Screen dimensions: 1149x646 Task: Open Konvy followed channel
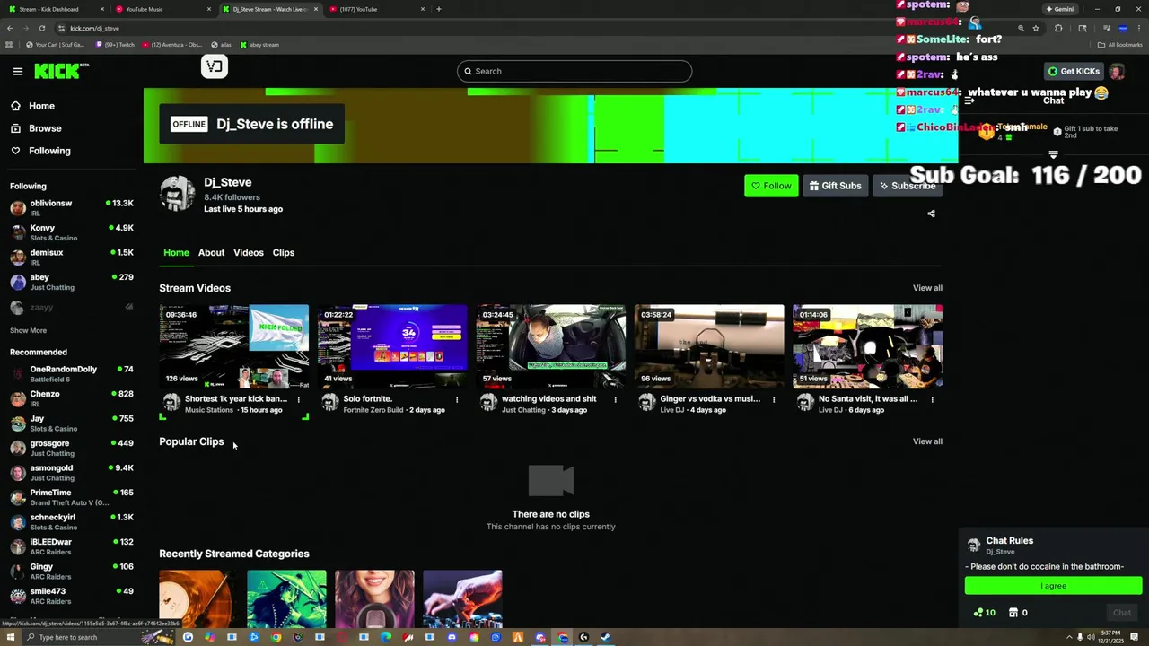click(72, 232)
